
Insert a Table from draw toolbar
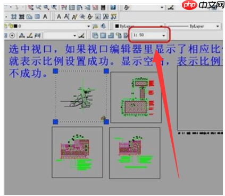point(37,17)
